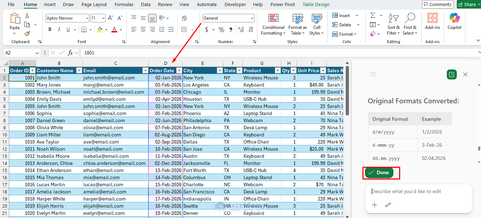
Task: Open the Table Design tab
Action: (x=316, y=5)
